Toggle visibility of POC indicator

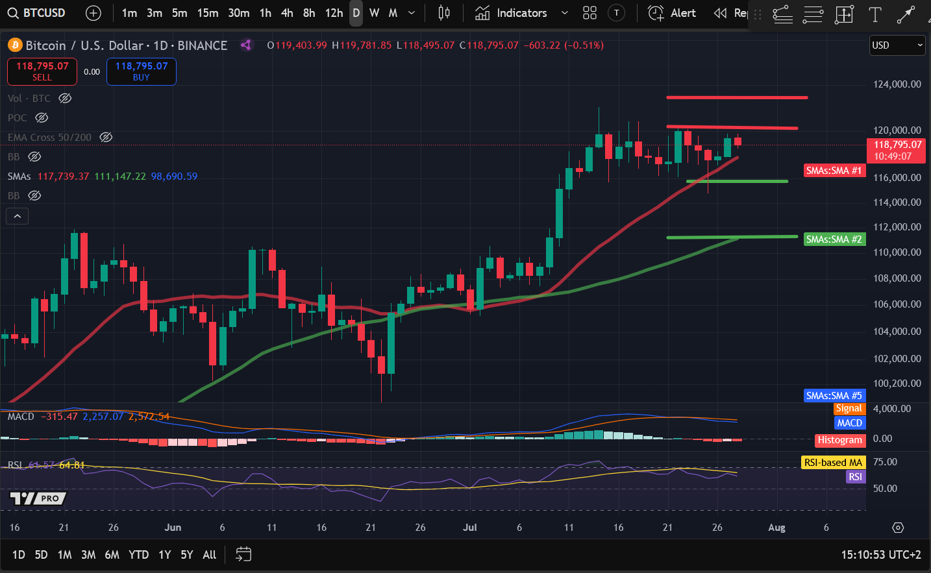(42, 117)
